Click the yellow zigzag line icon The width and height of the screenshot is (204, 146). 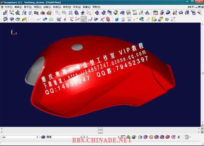coord(135,19)
